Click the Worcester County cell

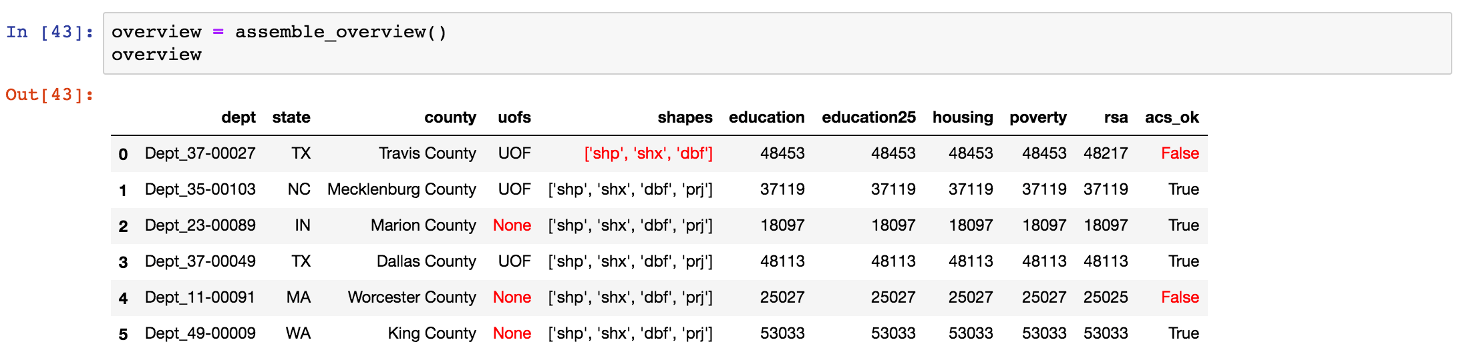pyautogui.click(x=412, y=297)
